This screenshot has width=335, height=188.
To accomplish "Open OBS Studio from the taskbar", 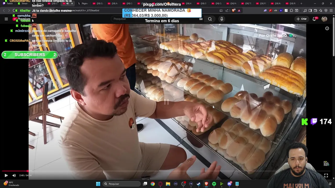I will coord(183,184).
